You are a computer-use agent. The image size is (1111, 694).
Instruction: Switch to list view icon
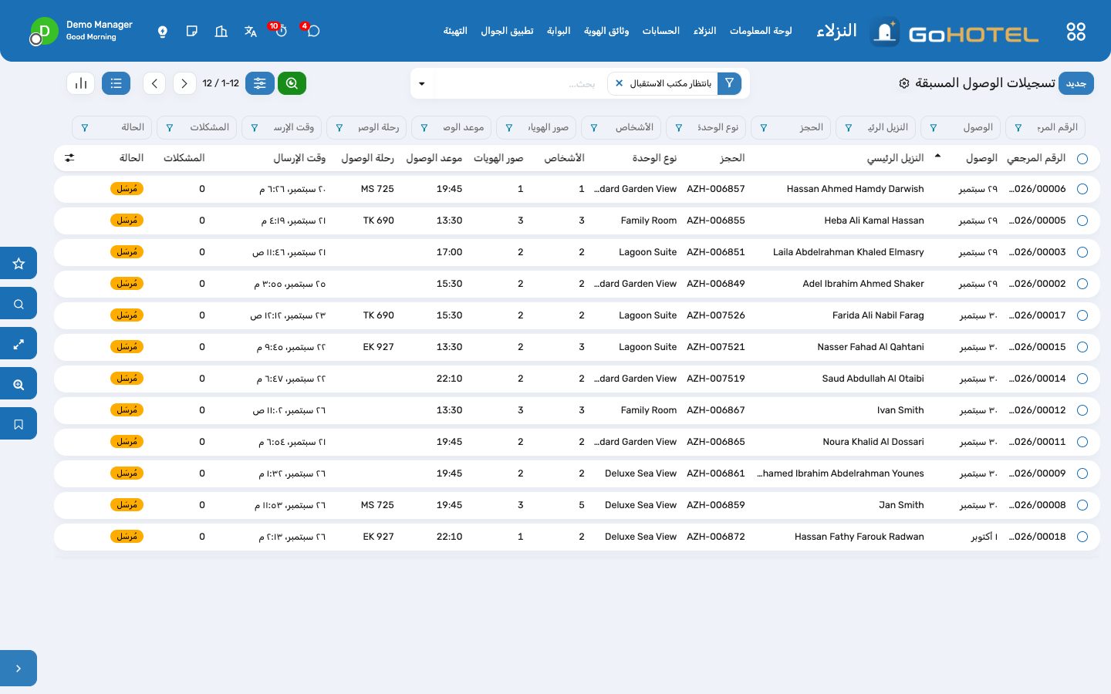tap(116, 83)
